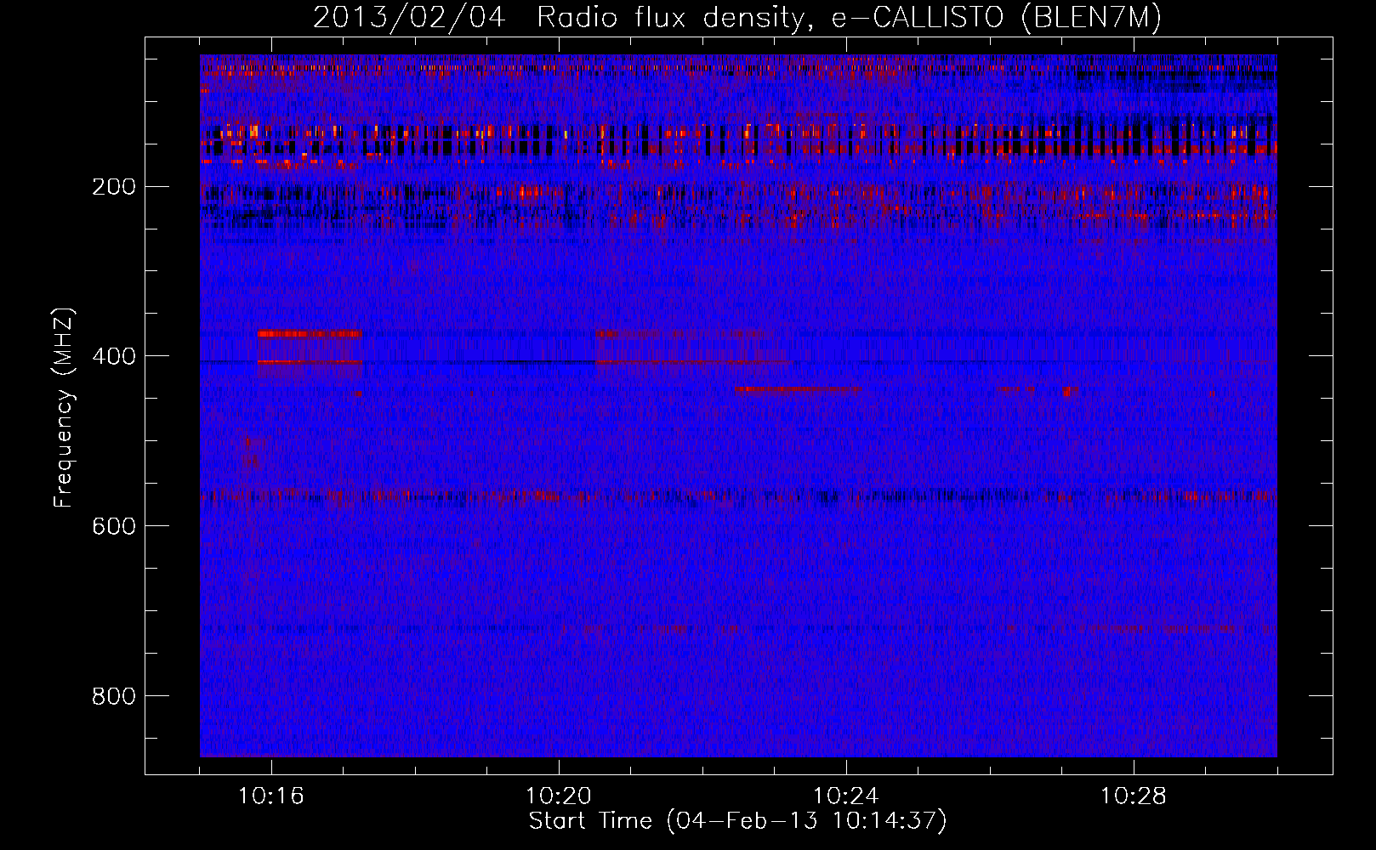Click the 10:28 time tick label

[1134, 796]
